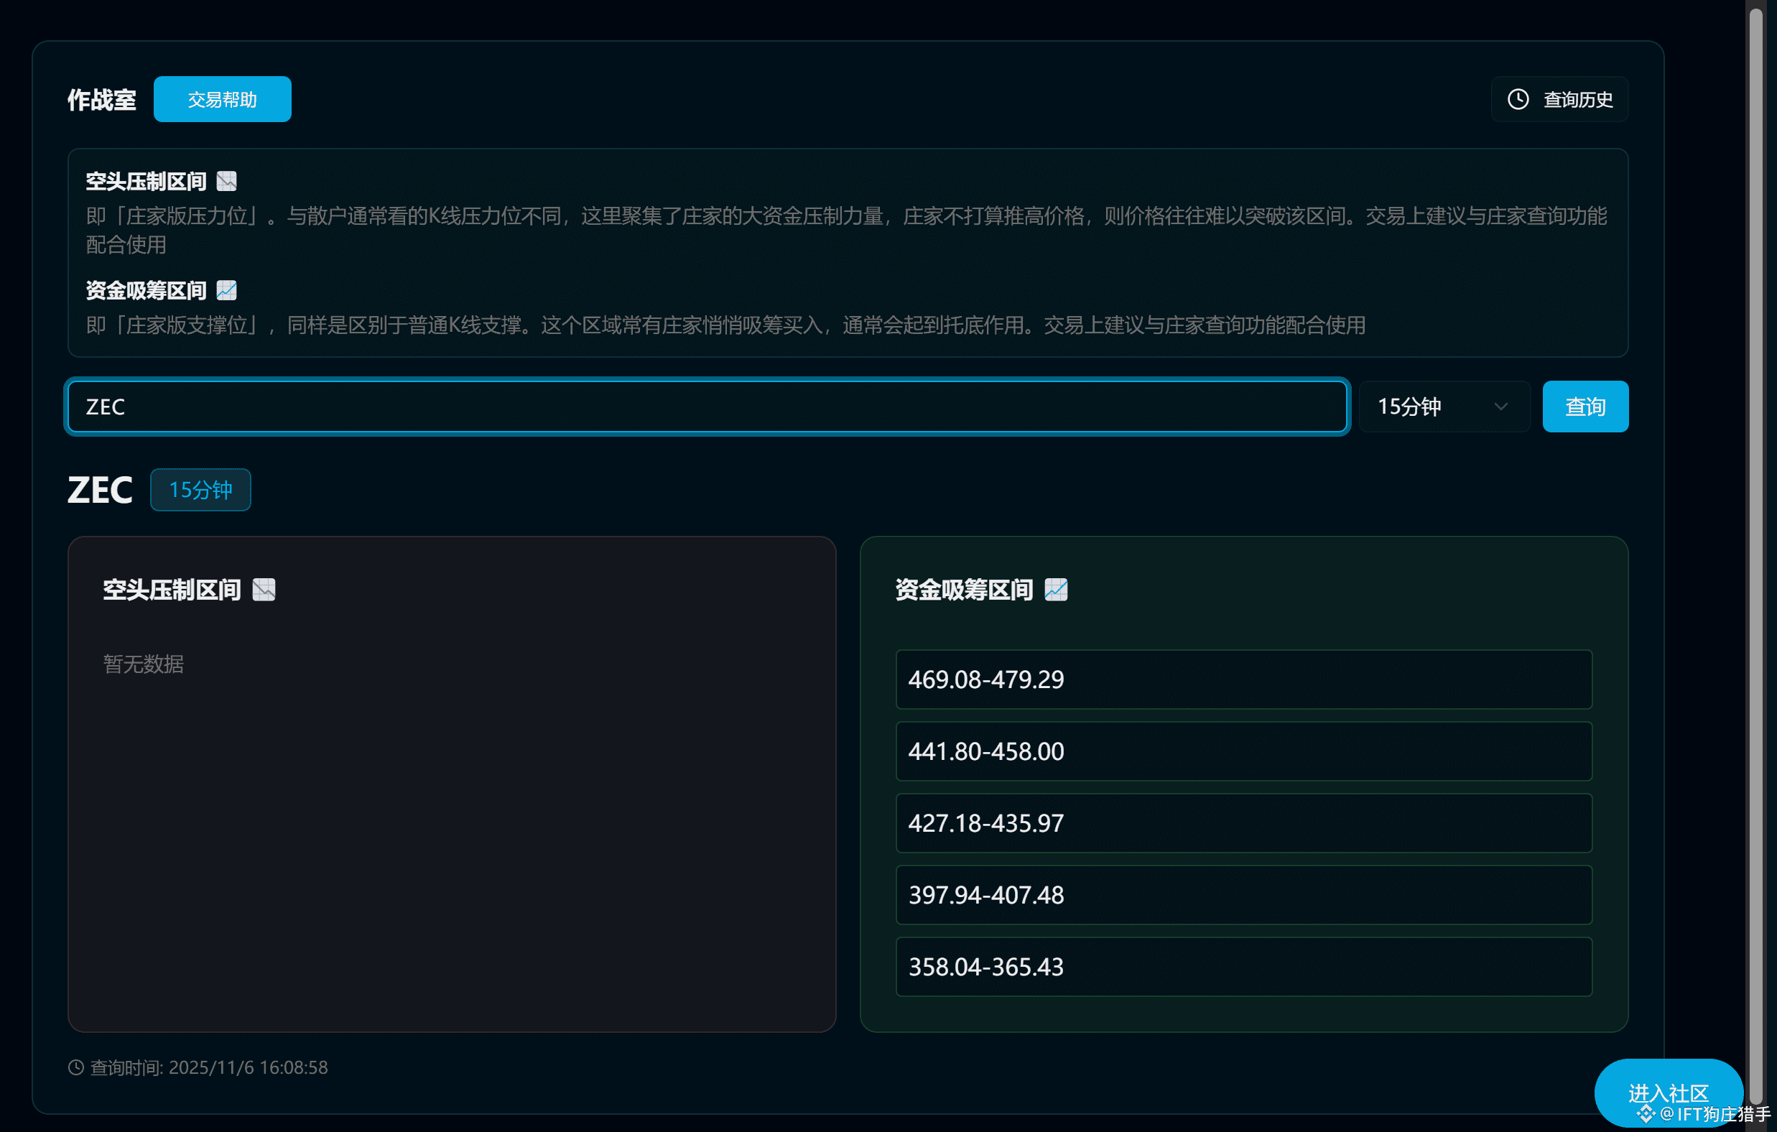Open the 交易帮助 tab

point(222,99)
